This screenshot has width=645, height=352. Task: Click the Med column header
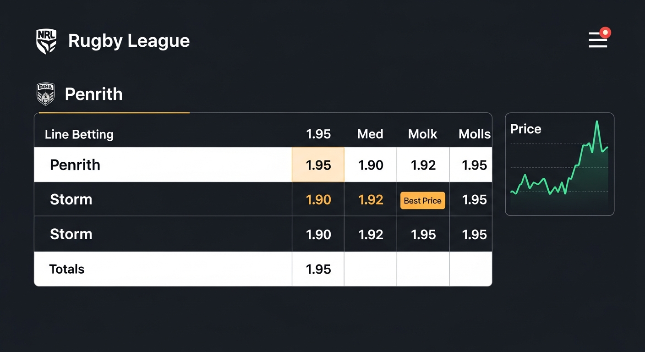(x=370, y=134)
